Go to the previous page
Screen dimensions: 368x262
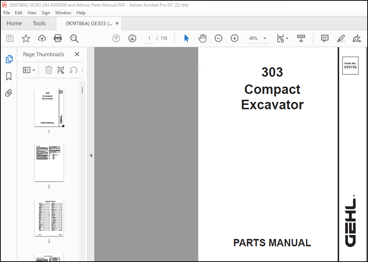[116, 38]
